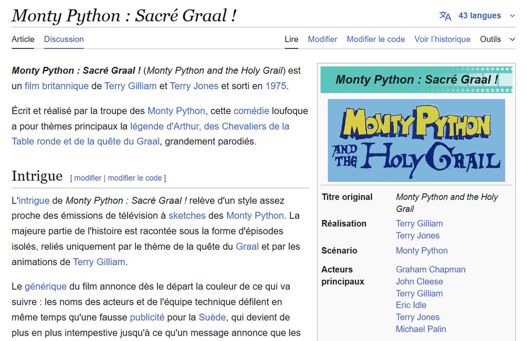Follow the Graal link

tap(247, 247)
